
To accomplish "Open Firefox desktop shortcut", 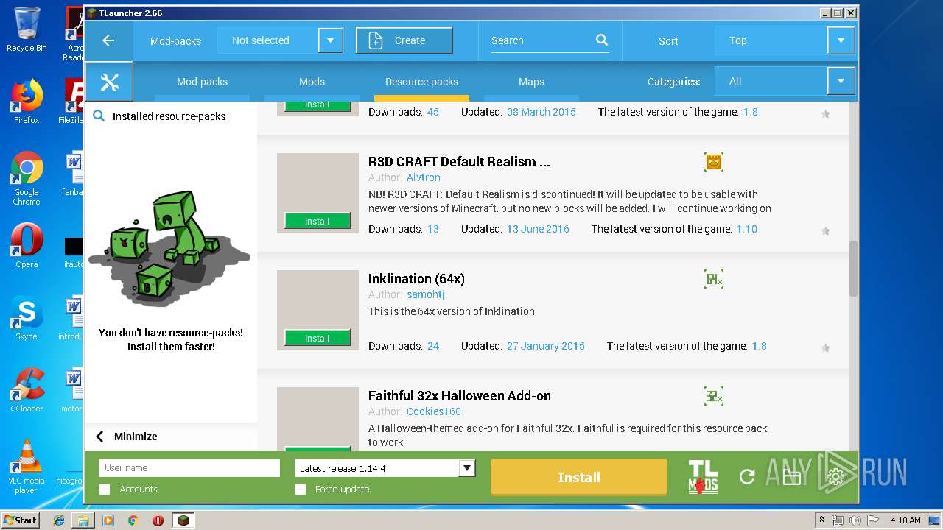I will point(27,102).
